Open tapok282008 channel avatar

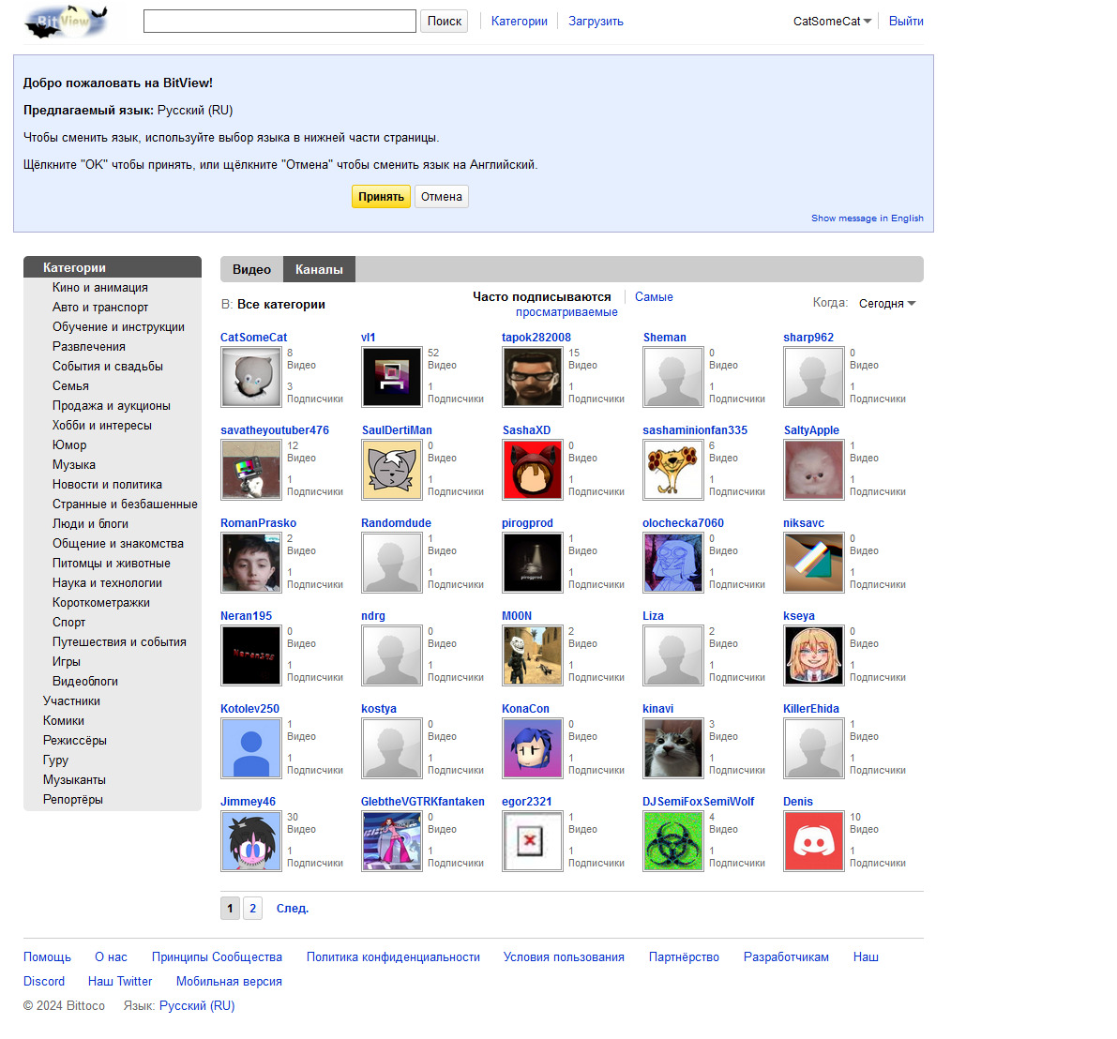[532, 377]
